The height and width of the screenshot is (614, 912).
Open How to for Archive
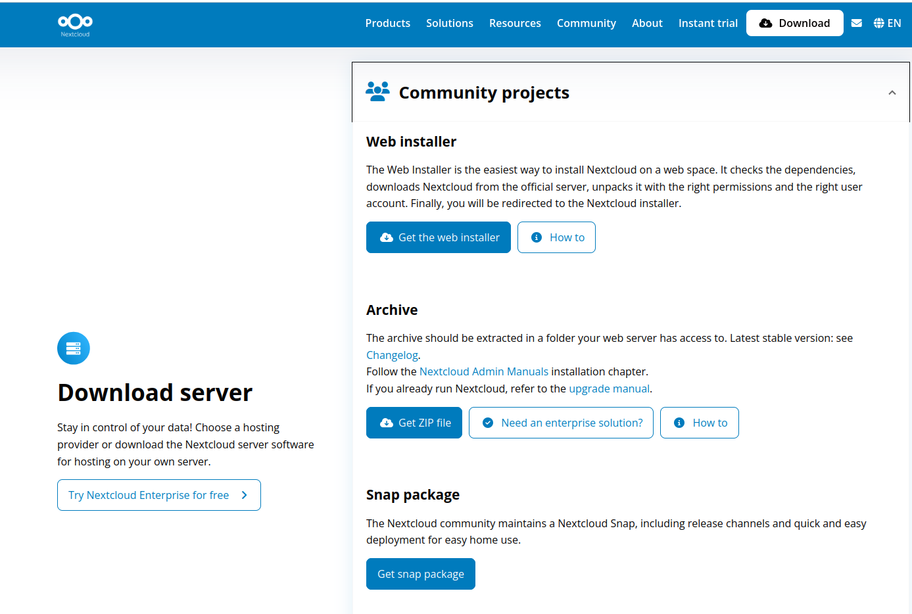coord(700,423)
